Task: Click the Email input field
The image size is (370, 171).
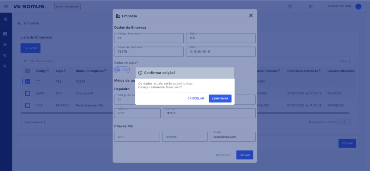Action: tap(233, 137)
